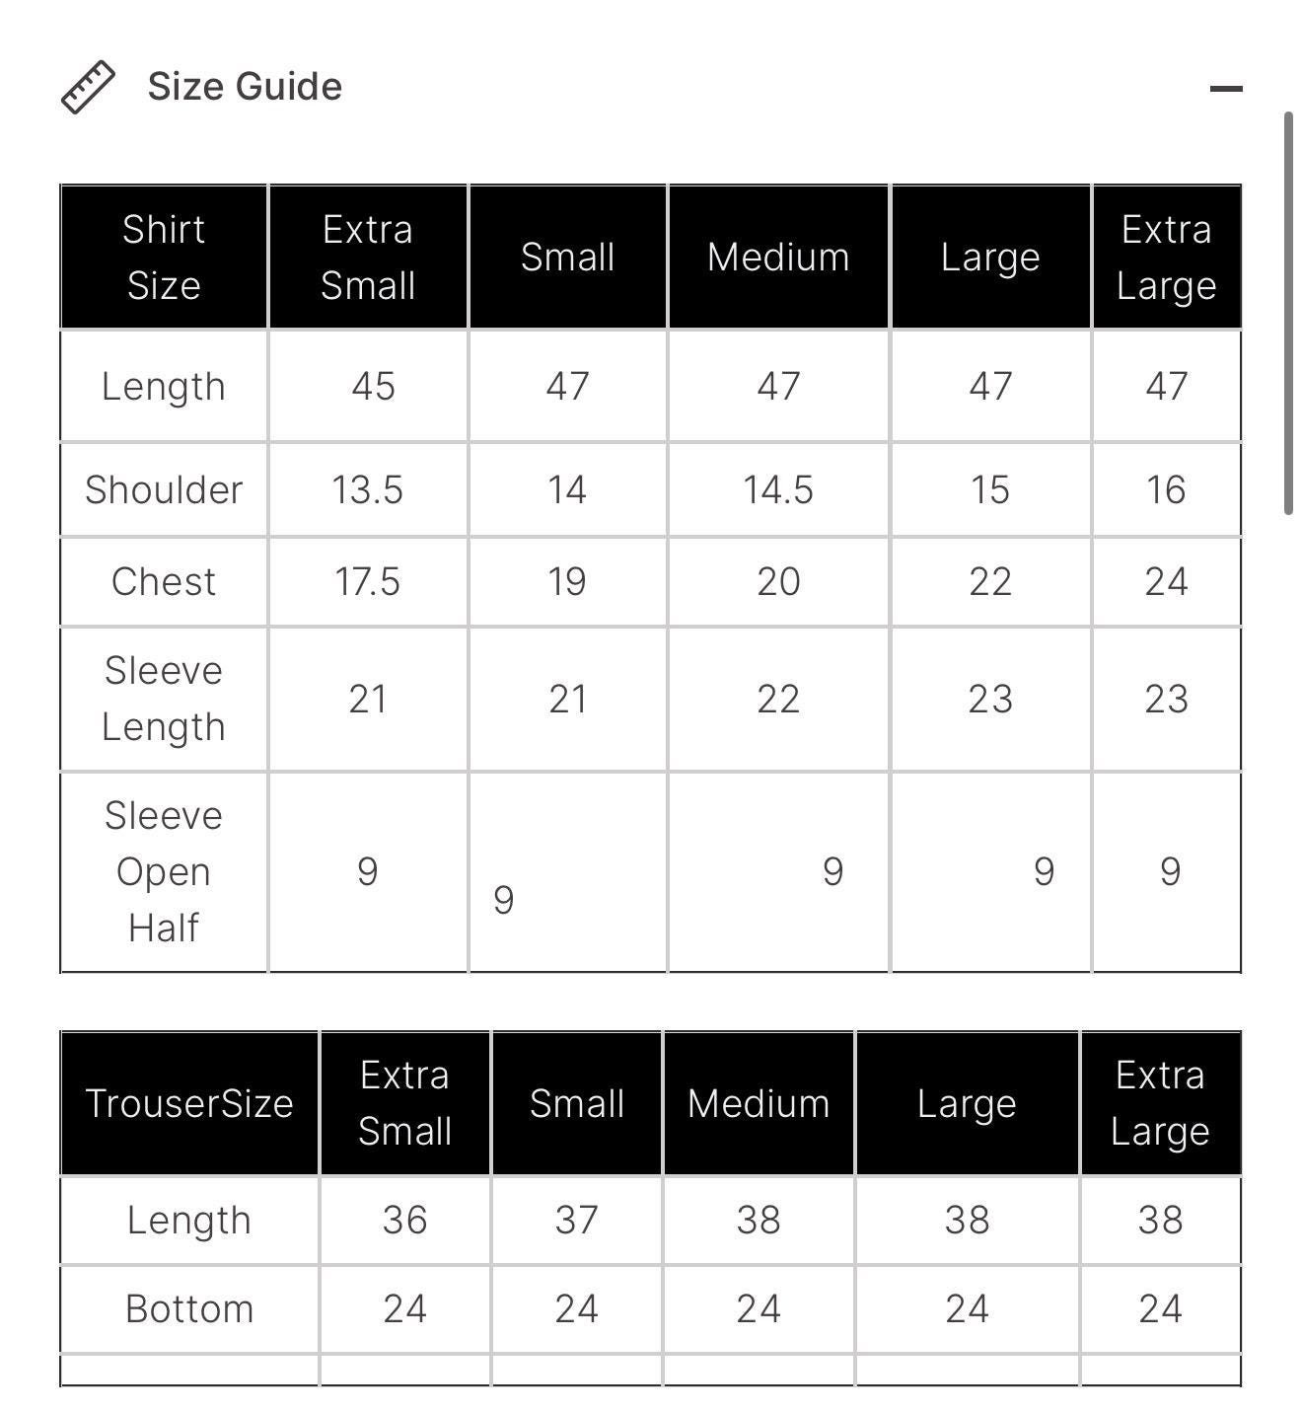Click Extra Small header in shirt table
This screenshot has width=1302, height=1413.
pyautogui.click(x=368, y=257)
